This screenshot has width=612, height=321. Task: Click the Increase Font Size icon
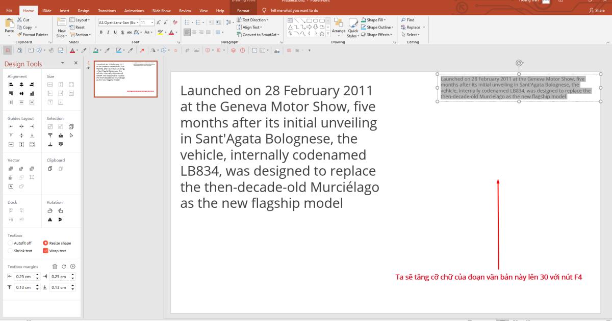[159, 22]
